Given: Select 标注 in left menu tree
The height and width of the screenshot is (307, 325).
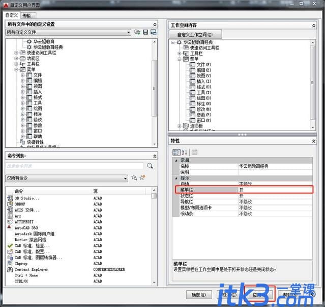Looking at the screenshot, I should coord(38,114).
